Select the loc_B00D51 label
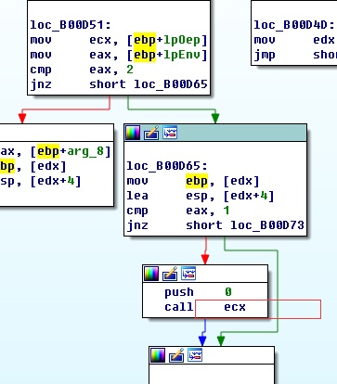The width and height of the screenshot is (337, 384). tap(71, 25)
